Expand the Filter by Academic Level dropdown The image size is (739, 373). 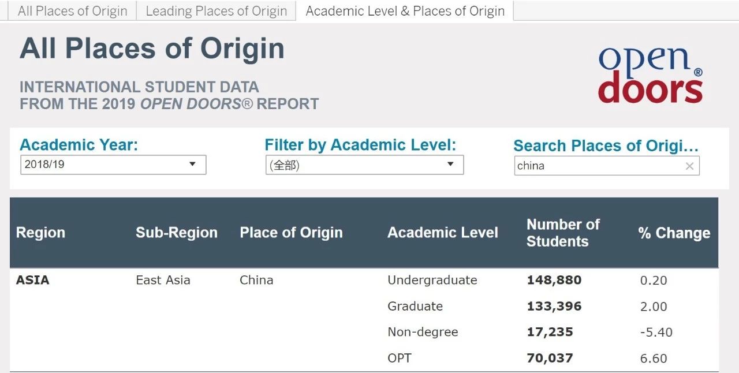pyautogui.click(x=450, y=165)
